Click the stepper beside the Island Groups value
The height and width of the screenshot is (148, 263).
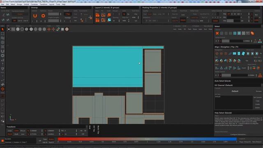(x=256, y=75)
